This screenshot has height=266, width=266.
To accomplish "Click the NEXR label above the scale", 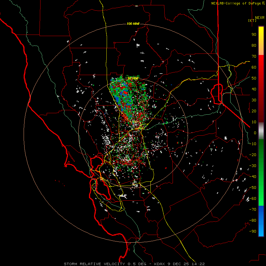I will click(x=259, y=17).
